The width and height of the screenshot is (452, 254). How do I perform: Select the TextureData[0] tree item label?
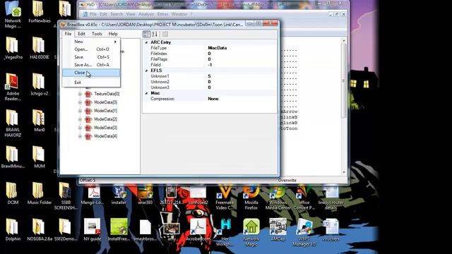(x=107, y=94)
